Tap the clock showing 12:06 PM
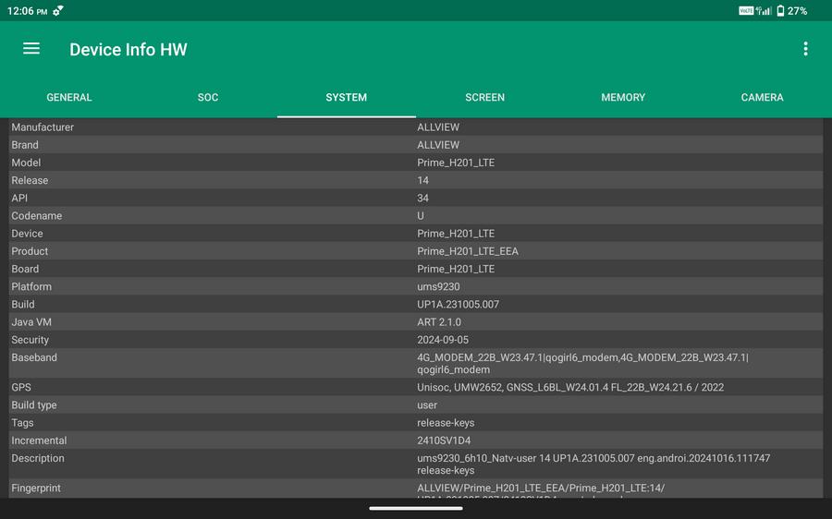Viewport: 832px width, 519px height. point(27,11)
